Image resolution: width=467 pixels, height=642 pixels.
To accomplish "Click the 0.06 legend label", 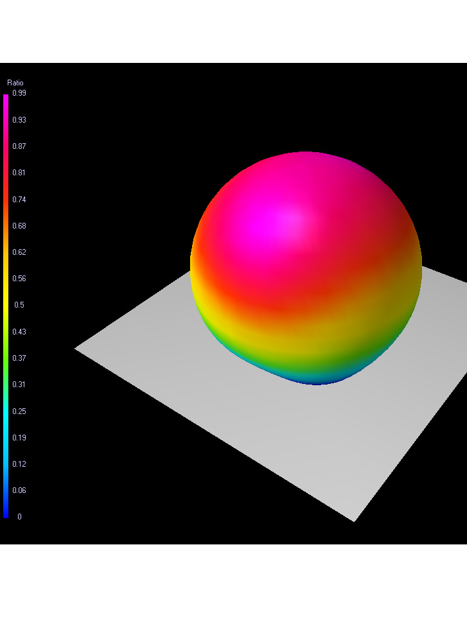I will [x=19, y=490].
